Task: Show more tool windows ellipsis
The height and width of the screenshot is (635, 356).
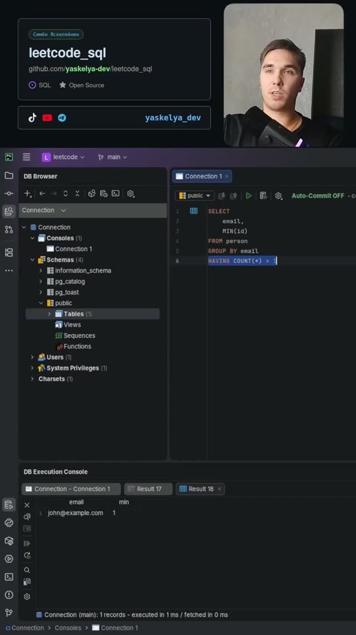Action: (9, 270)
